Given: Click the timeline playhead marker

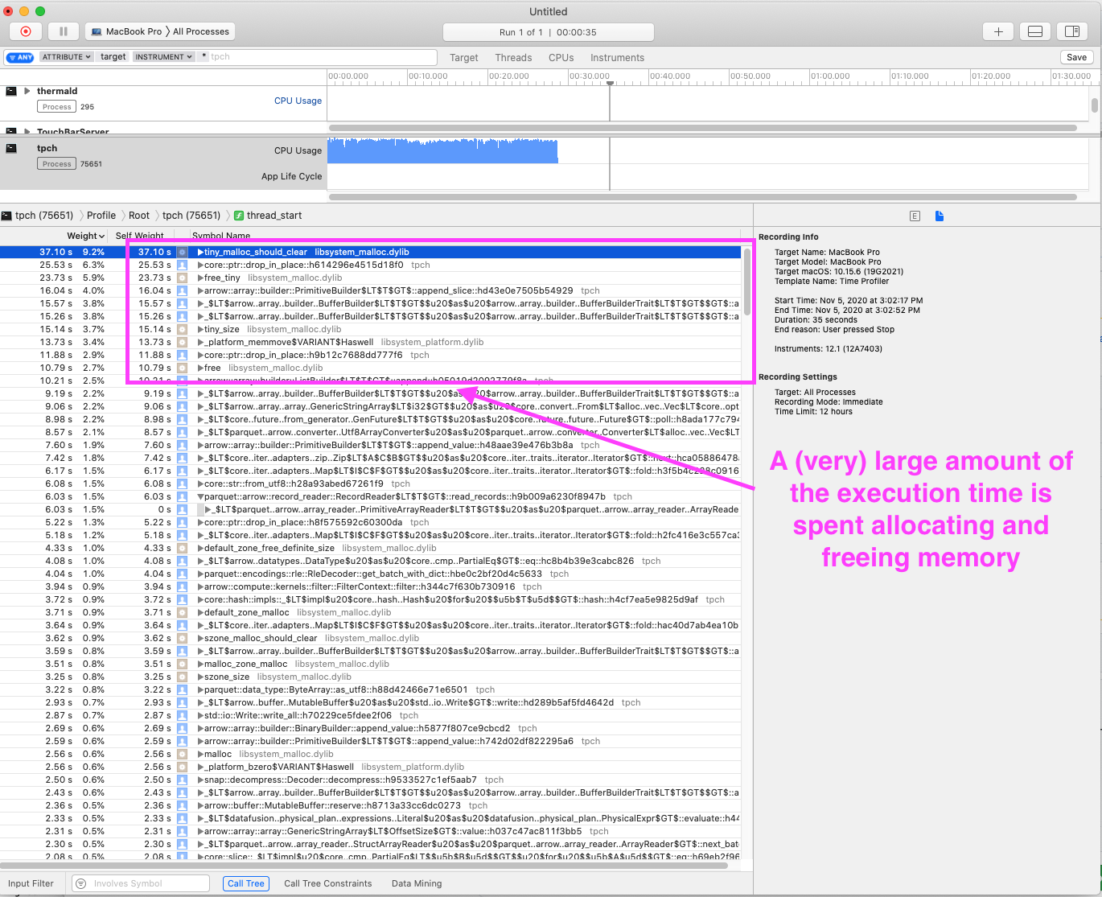Looking at the screenshot, I should (610, 83).
